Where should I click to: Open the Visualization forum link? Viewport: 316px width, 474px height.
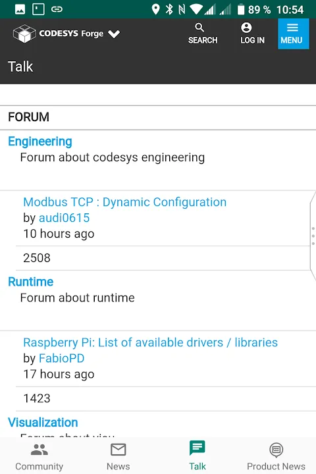pyautogui.click(x=43, y=422)
